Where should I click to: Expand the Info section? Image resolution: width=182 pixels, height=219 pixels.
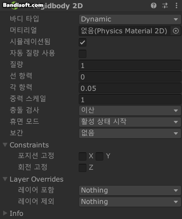click(5, 213)
